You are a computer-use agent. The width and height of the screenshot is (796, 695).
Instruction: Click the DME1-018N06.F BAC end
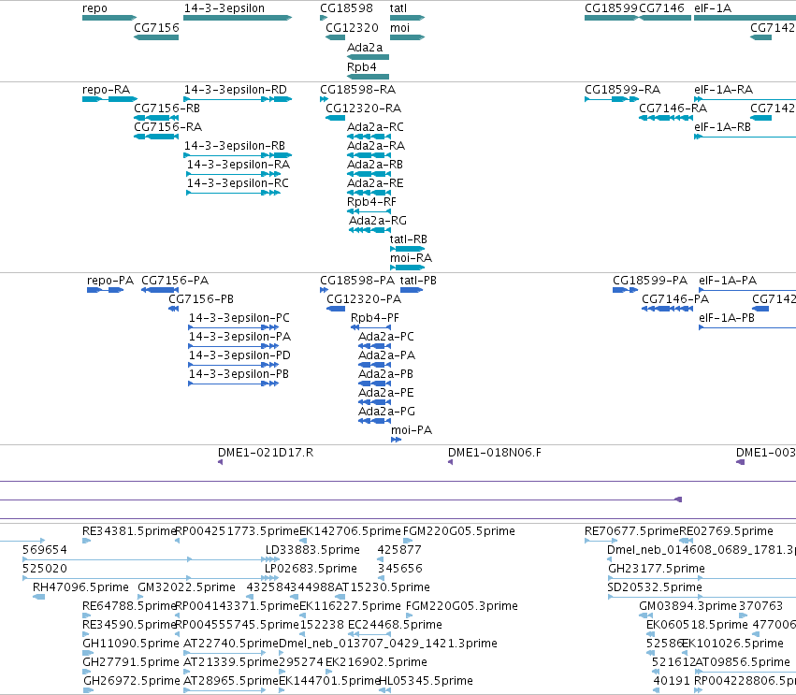coord(450,462)
